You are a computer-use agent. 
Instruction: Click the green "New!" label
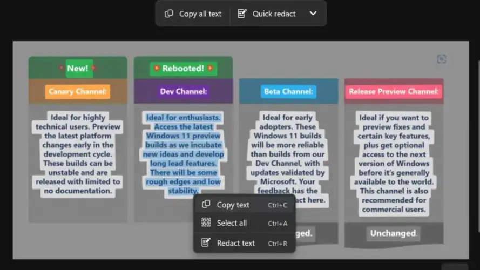78,69
